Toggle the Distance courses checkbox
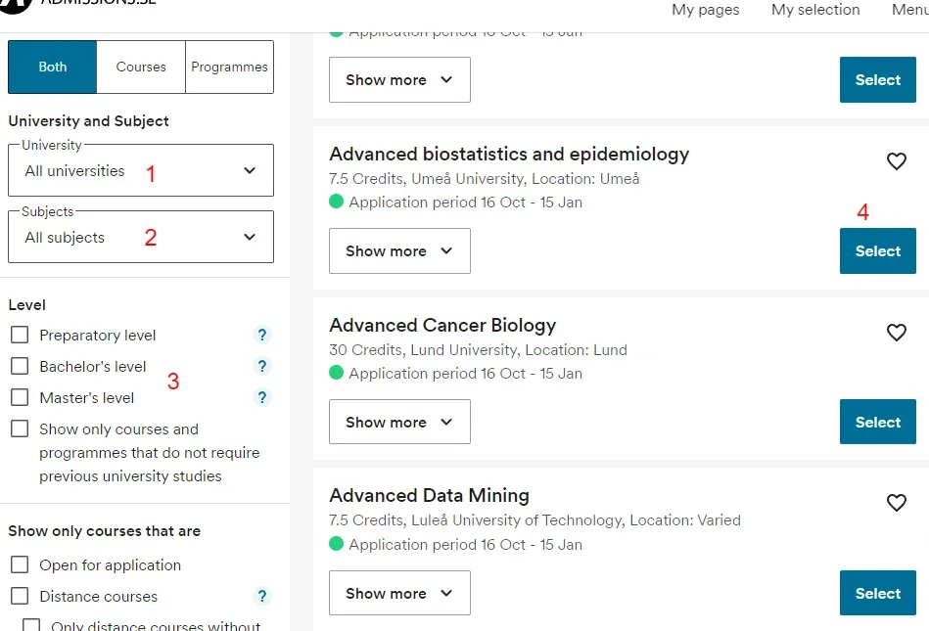The height and width of the screenshot is (631, 929). pos(20,596)
